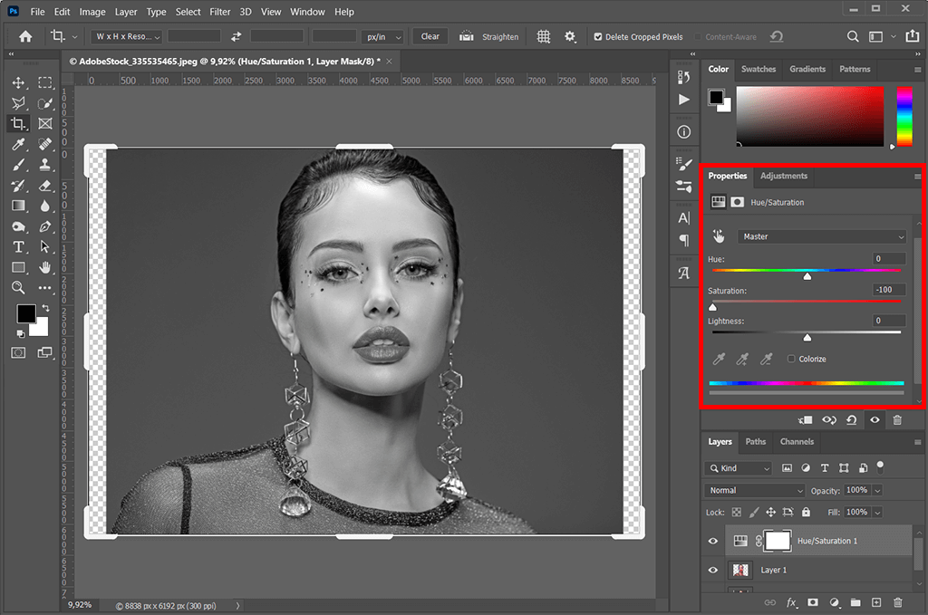This screenshot has width=928, height=615.
Task: Select the Move tool
Action: (18, 82)
